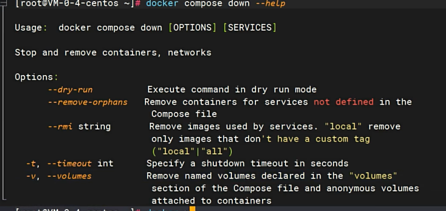Click 'Specify a shutdown timeout in seconds' description
This screenshot has width=446, height=211.
tap(247, 163)
